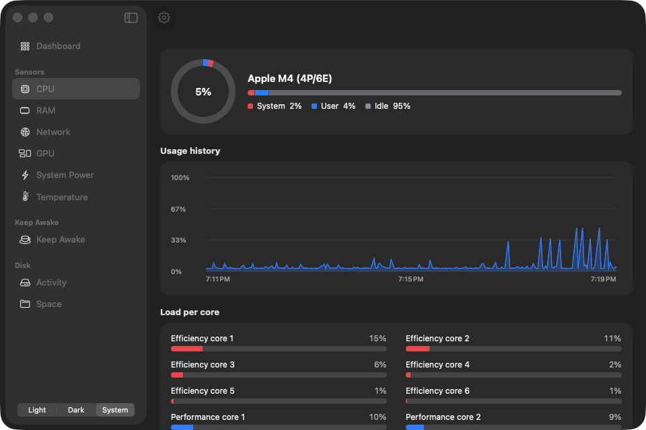Switch appearance to Dark
The width and height of the screenshot is (646, 430).
[x=76, y=410]
